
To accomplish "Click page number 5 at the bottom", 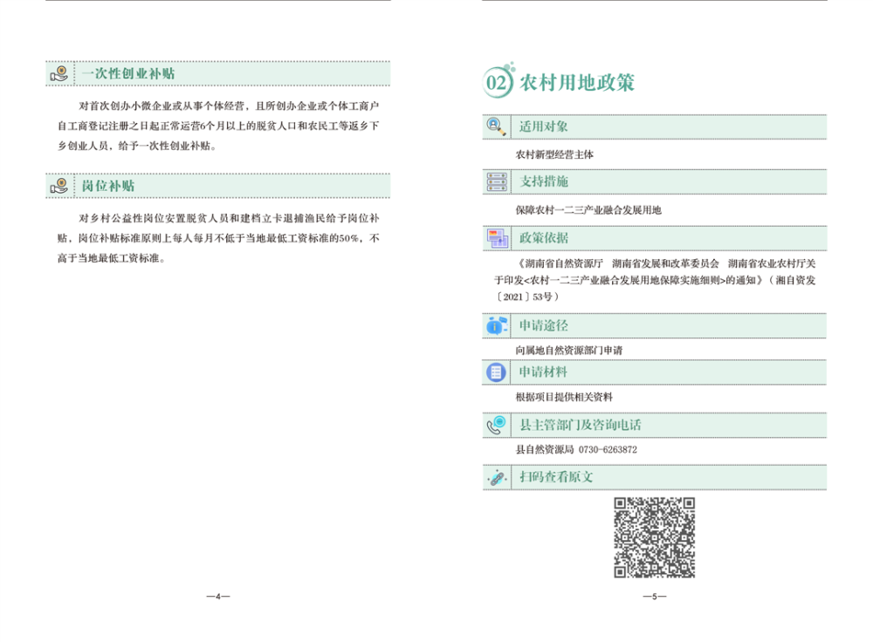I will pyautogui.click(x=654, y=597).
